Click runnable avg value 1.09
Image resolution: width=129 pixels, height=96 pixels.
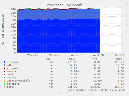tap(97, 84)
